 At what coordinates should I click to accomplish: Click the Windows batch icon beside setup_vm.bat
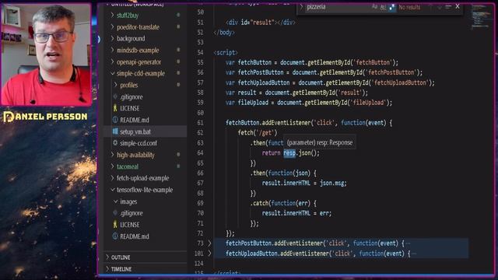point(115,131)
